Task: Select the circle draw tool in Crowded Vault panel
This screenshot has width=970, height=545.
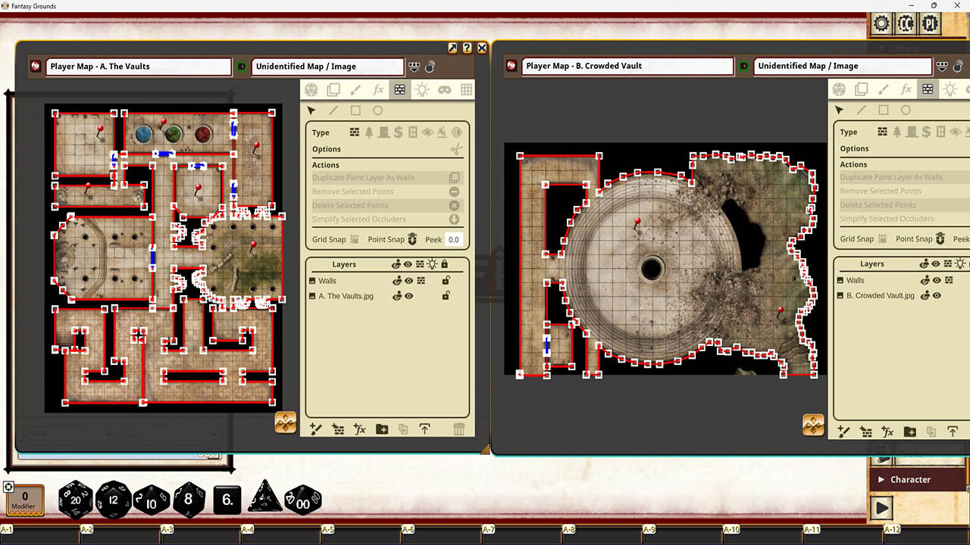Action: [905, 110]
